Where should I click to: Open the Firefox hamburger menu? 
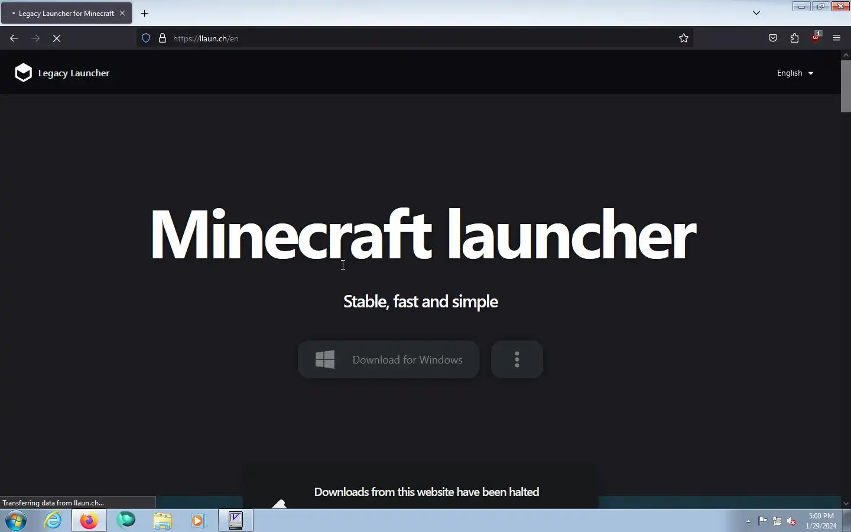tap(837, 38)
